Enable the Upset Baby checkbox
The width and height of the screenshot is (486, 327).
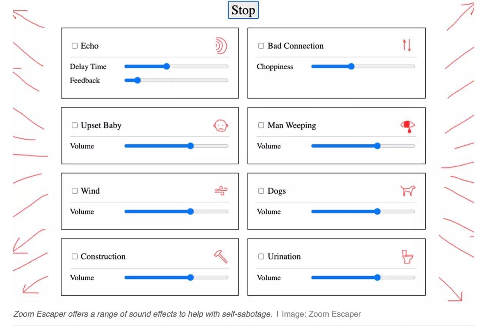point(75,125)
